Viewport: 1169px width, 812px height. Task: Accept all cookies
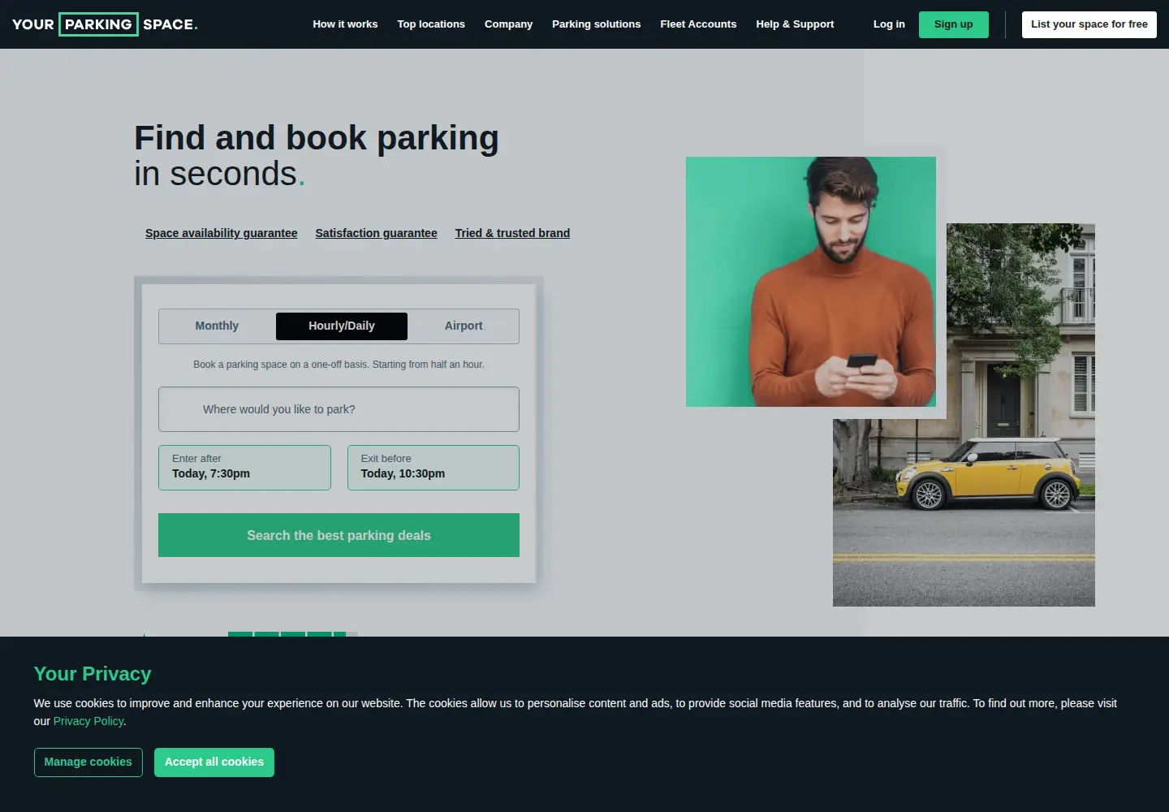214,762
